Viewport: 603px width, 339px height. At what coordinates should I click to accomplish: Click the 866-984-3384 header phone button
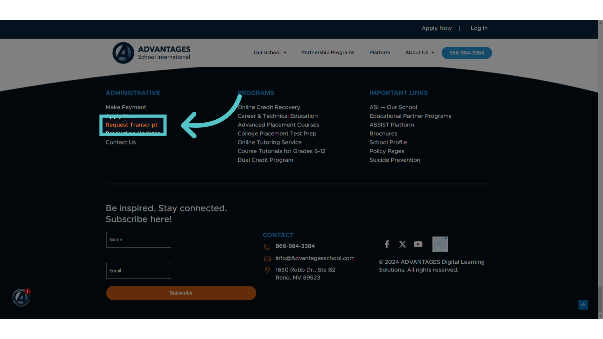[x=467, y=53]
